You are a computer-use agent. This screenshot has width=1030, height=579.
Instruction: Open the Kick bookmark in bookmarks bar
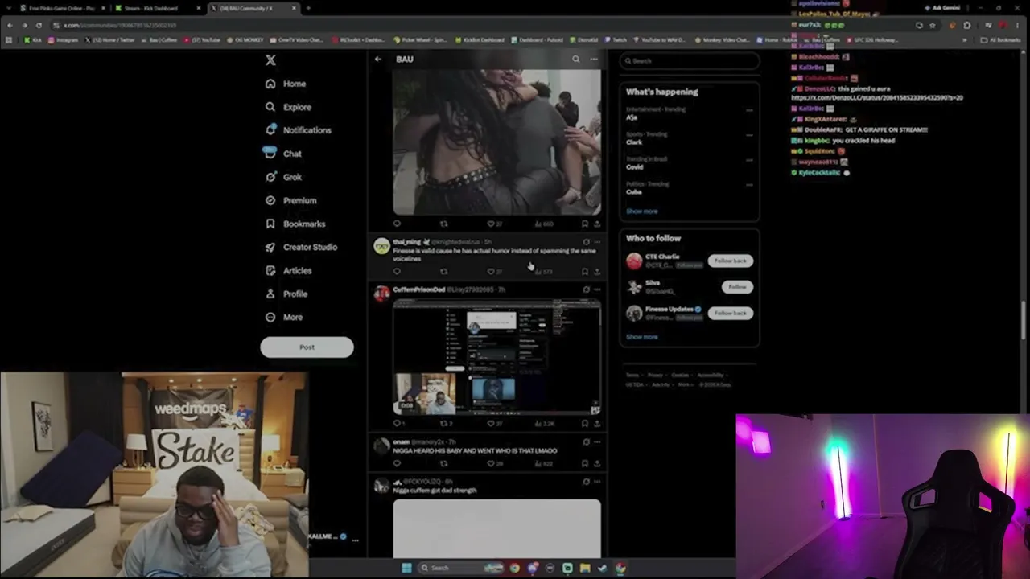pos(31,39)
